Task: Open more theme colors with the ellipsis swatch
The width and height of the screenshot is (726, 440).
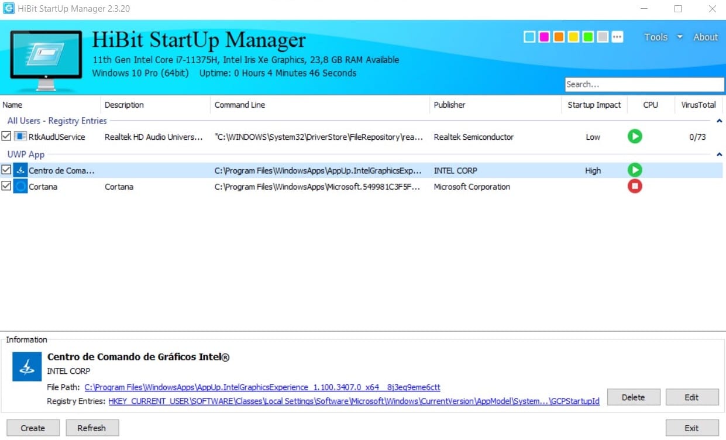Action: tap(617, 37)
